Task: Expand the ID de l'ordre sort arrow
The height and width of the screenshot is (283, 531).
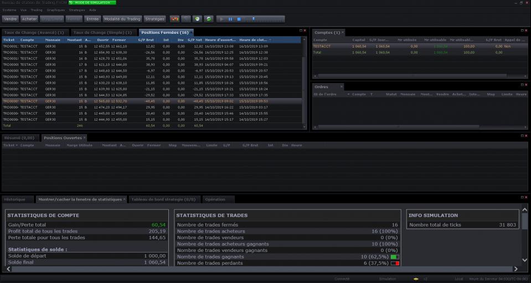Action: [348, 94]
